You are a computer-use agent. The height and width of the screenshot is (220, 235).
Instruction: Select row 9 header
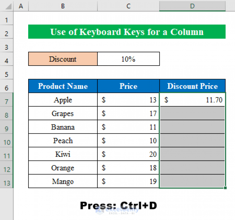[6, 127]
